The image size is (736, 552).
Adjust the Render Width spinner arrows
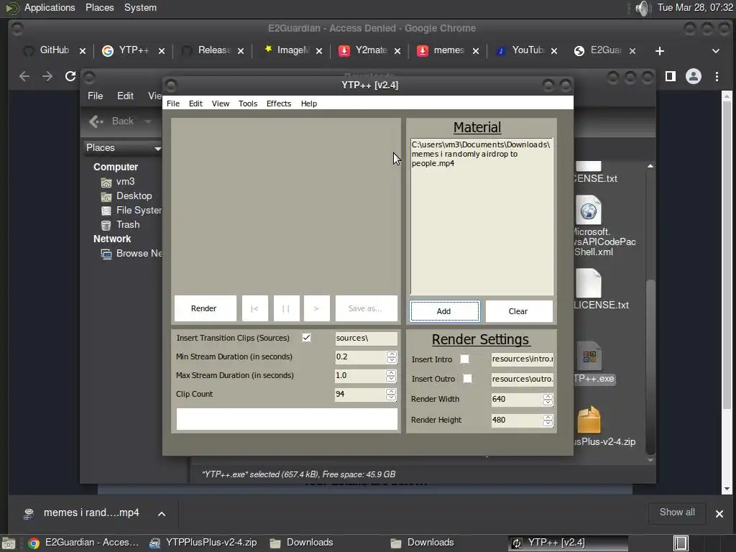pos(547,399)
